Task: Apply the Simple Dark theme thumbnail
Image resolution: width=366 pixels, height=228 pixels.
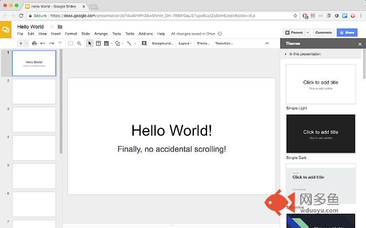Action: [x=320, y=133]
